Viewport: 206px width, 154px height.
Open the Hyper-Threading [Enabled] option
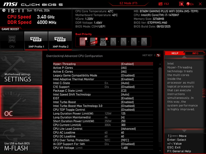[103, 64]
